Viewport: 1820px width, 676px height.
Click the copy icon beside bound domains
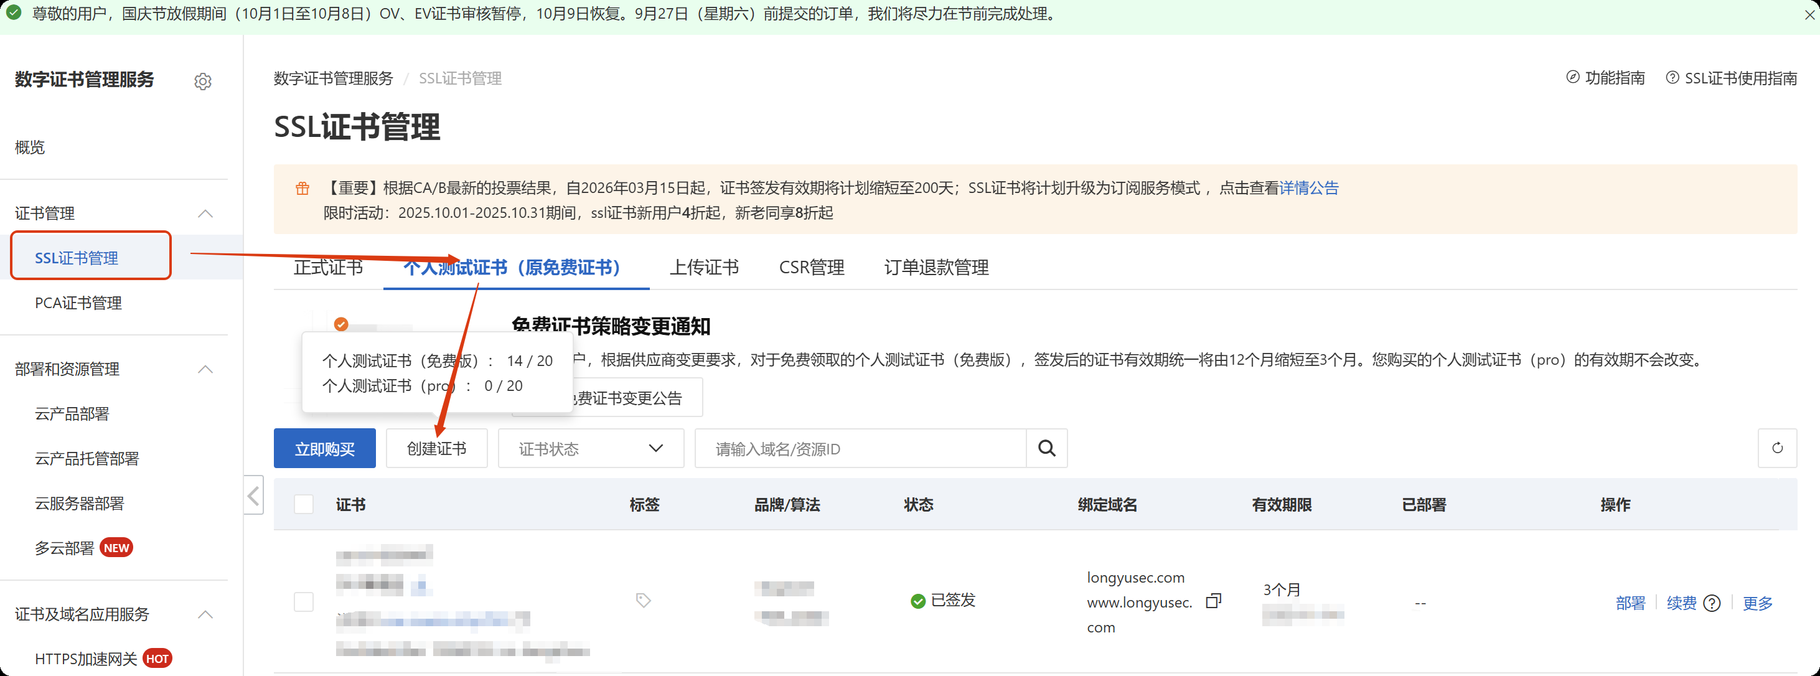pyautogui.click(x=1213, y=601)
